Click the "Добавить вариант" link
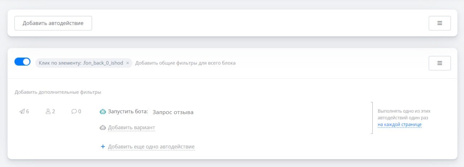This screenshot has width=464, height=167. [x=131, y=128]
